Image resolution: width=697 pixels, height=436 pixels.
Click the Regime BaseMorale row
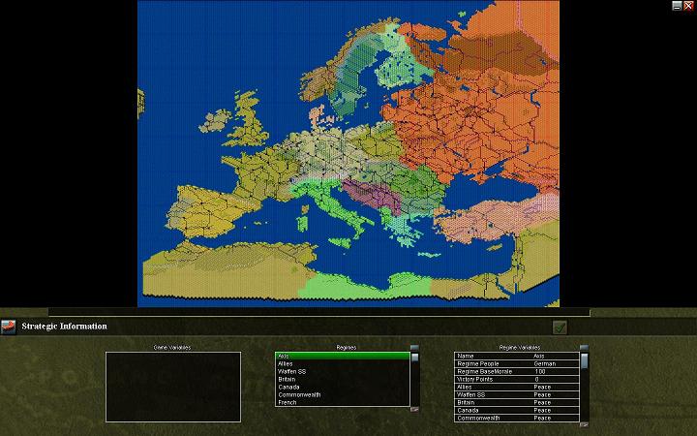[516, 371]
